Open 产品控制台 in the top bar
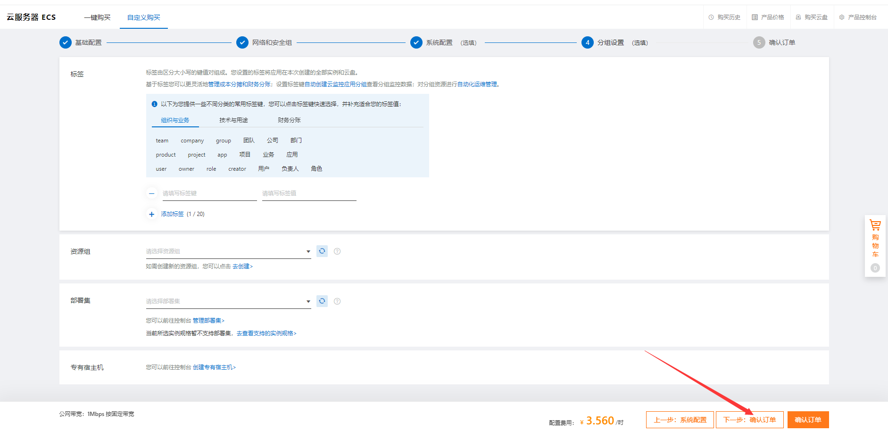 click(858, 17)
